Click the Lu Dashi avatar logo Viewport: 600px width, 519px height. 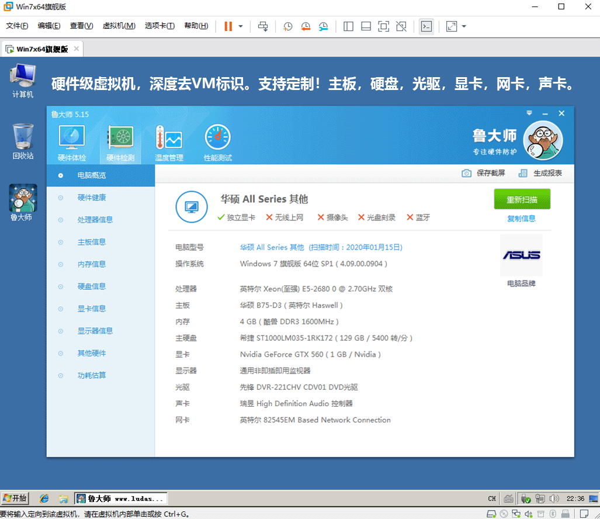(x=543, y=140)
